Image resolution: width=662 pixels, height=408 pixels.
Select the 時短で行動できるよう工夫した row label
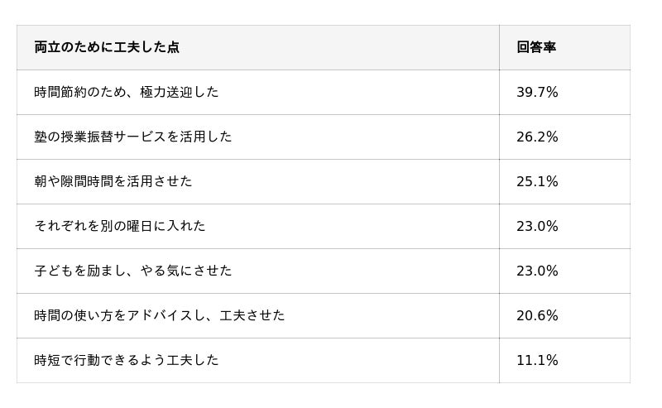coord(127,360)
